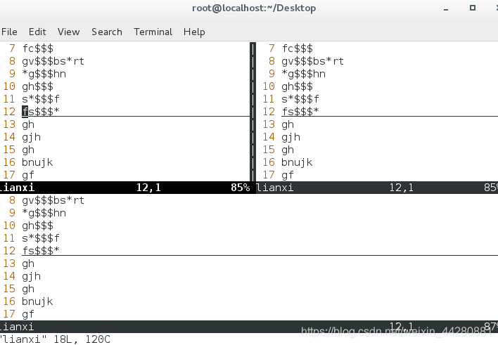Screen dimensions: 498x345
Task: Click line 17 'gf' in bottom pane
Action: [x=28, y=314]
